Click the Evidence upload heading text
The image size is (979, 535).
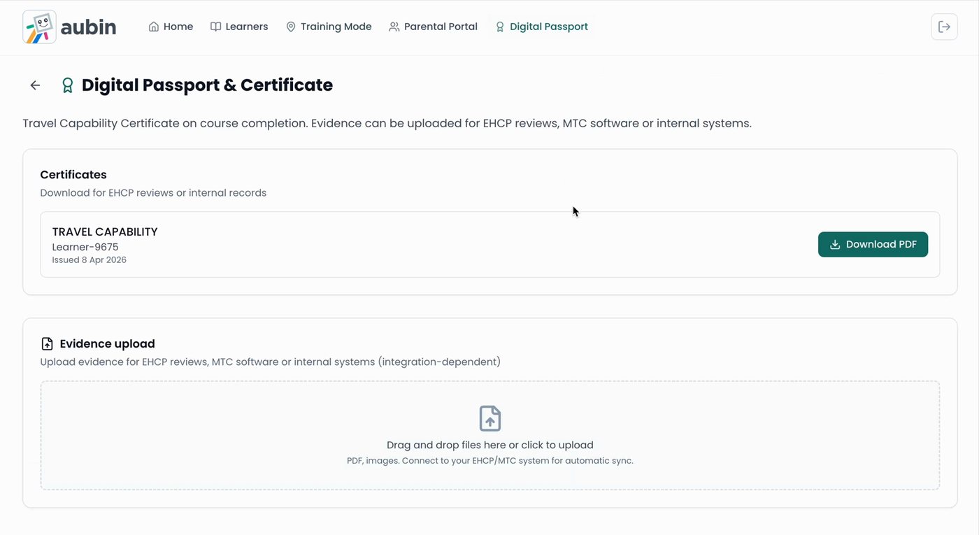click(108, 343)
